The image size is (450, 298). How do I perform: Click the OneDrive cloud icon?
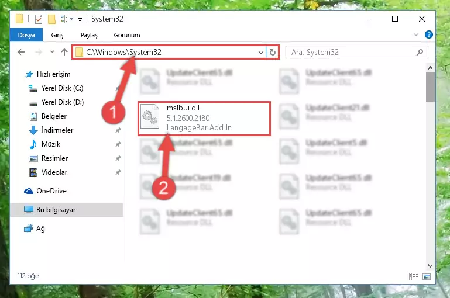(29, 191)
